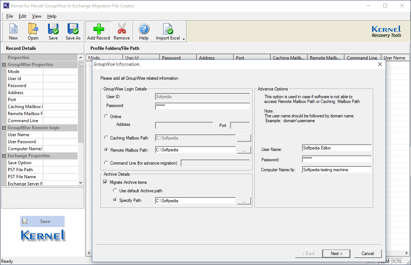Click the Import Excel toolbar icon

[x=168, y=29]
